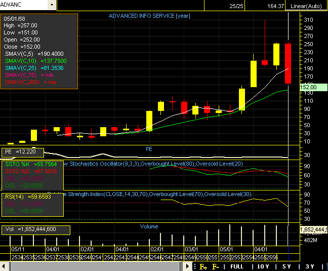This screenshot has height=271, width=328.
Task: Click the .PE =12.220 box
Action: (x=23, y=152)
